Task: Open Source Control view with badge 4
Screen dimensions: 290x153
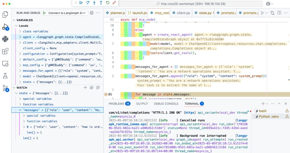Action: tap(5, 88)
